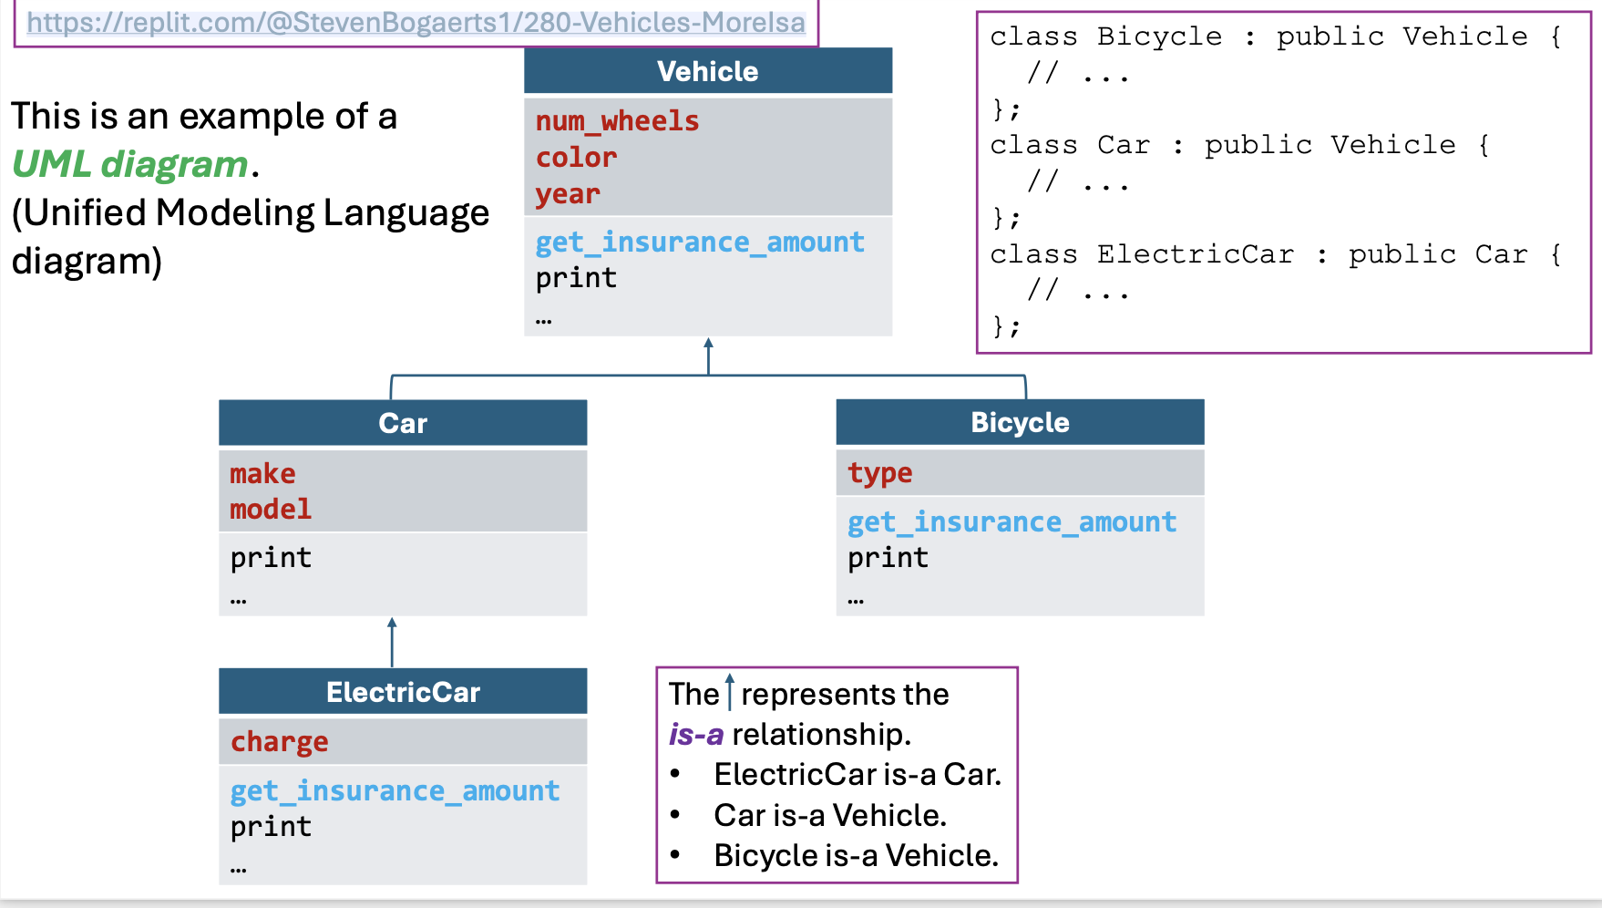Select the Car class header
This screenshot has height=908, width=1602.
pos(402,423)
